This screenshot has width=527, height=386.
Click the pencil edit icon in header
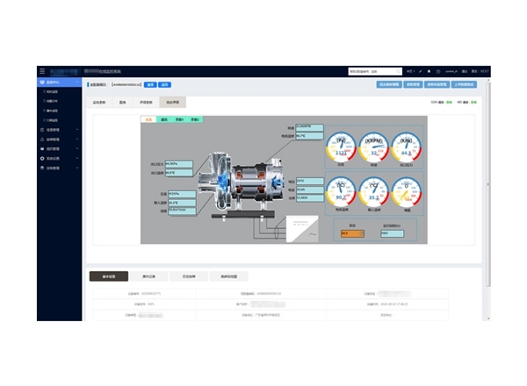421,71
